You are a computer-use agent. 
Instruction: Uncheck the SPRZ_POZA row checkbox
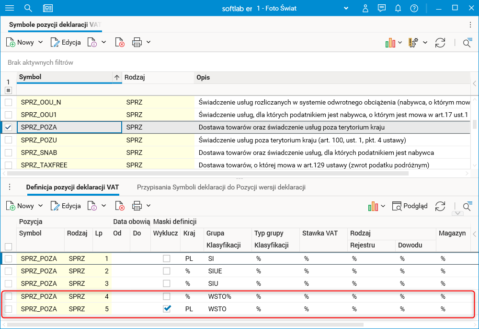pyautogui.click(x=8, y=127)
